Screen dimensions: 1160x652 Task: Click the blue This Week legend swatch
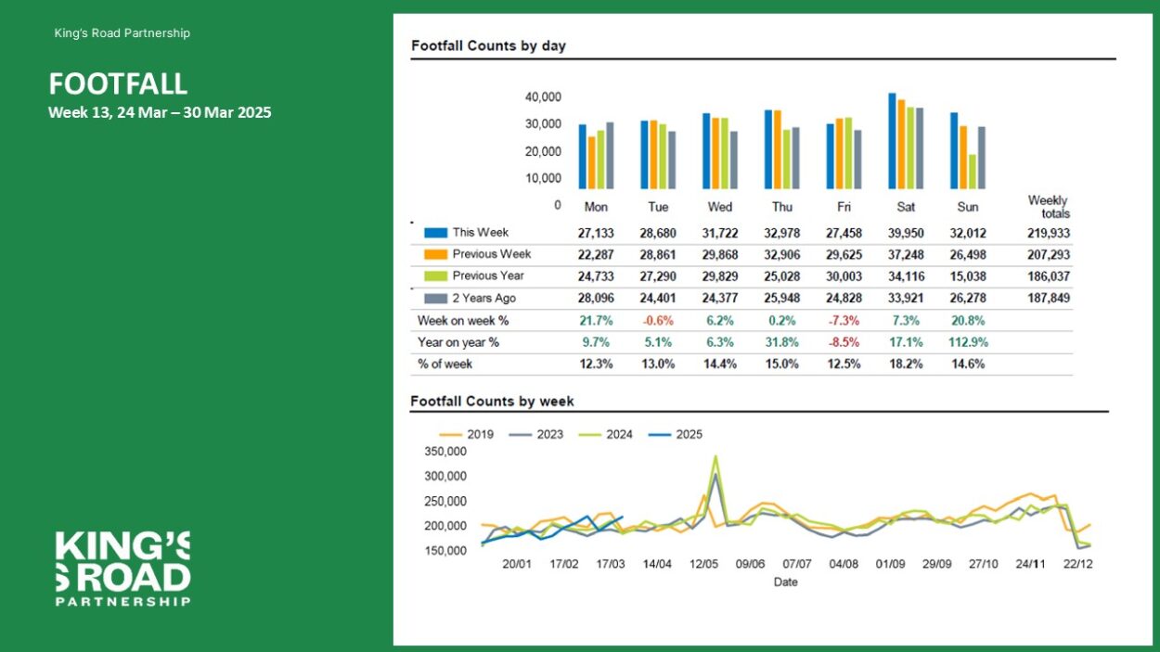pyautogui.click(x=436, y=233)
